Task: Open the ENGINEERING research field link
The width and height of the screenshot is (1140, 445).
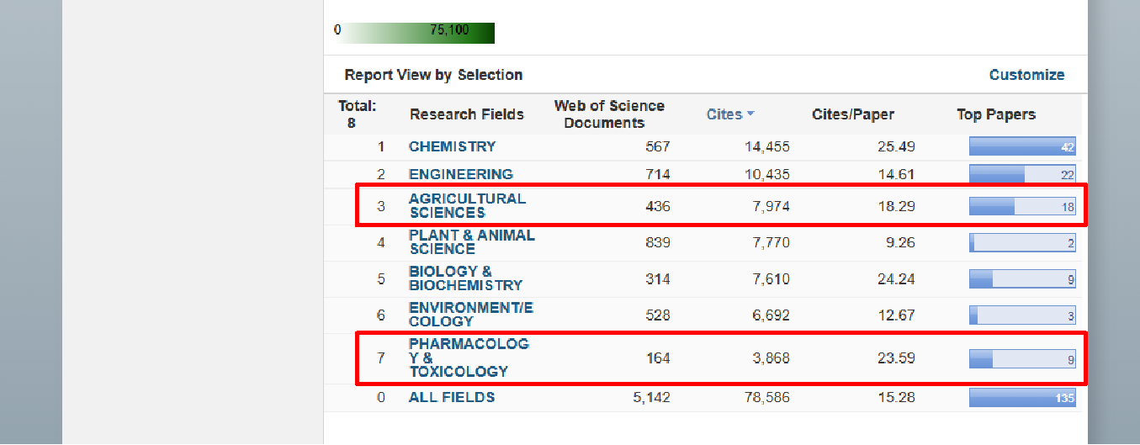Action: tap(460, 174)
